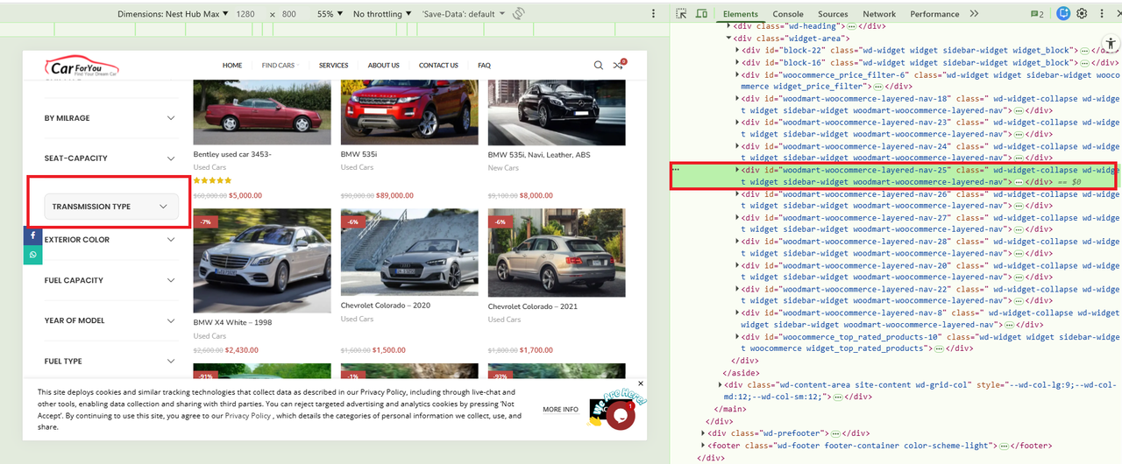Click the More Info cookie link
Screen dimensions: 1122x464
coord(560,410)
